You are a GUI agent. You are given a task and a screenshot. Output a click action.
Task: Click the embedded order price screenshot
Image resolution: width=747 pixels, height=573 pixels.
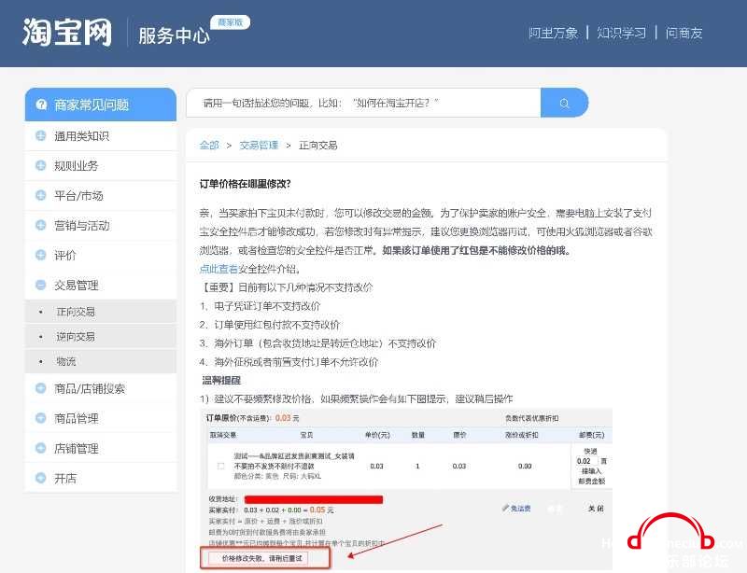[x=406, y=489]
